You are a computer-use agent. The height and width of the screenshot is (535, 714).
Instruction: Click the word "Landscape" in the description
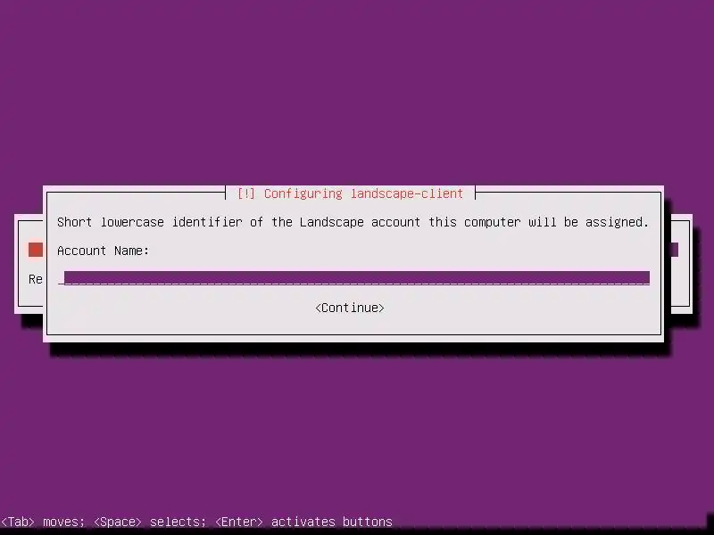pyautogui.click(x=331, y=222)
